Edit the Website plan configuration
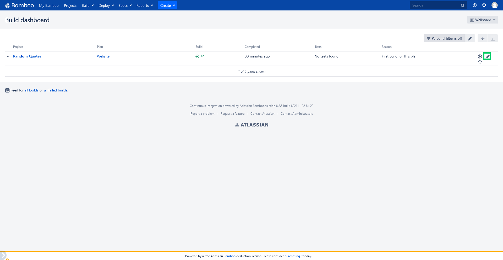Image resolution: width=503 pixels, height=260 pixels. pos(487,56)
